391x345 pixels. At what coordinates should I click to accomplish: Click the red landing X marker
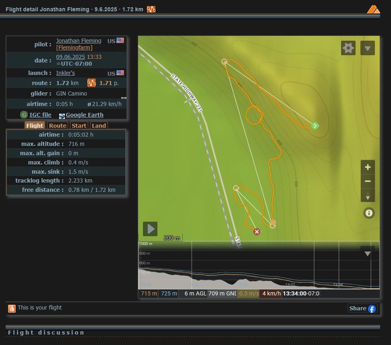click(257, 232)
